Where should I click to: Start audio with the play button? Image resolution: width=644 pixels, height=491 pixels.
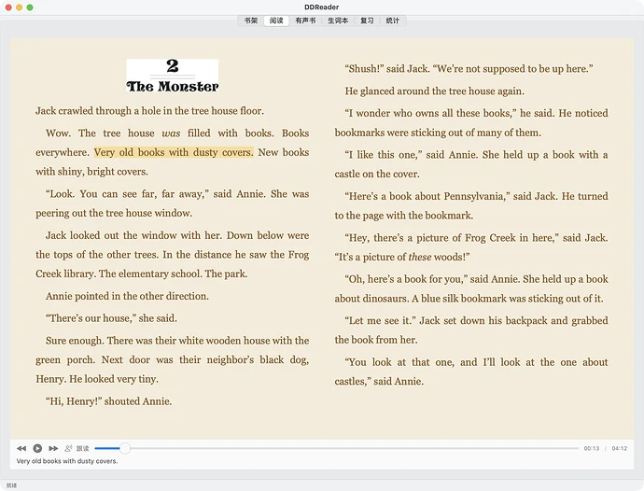[37, 448]
